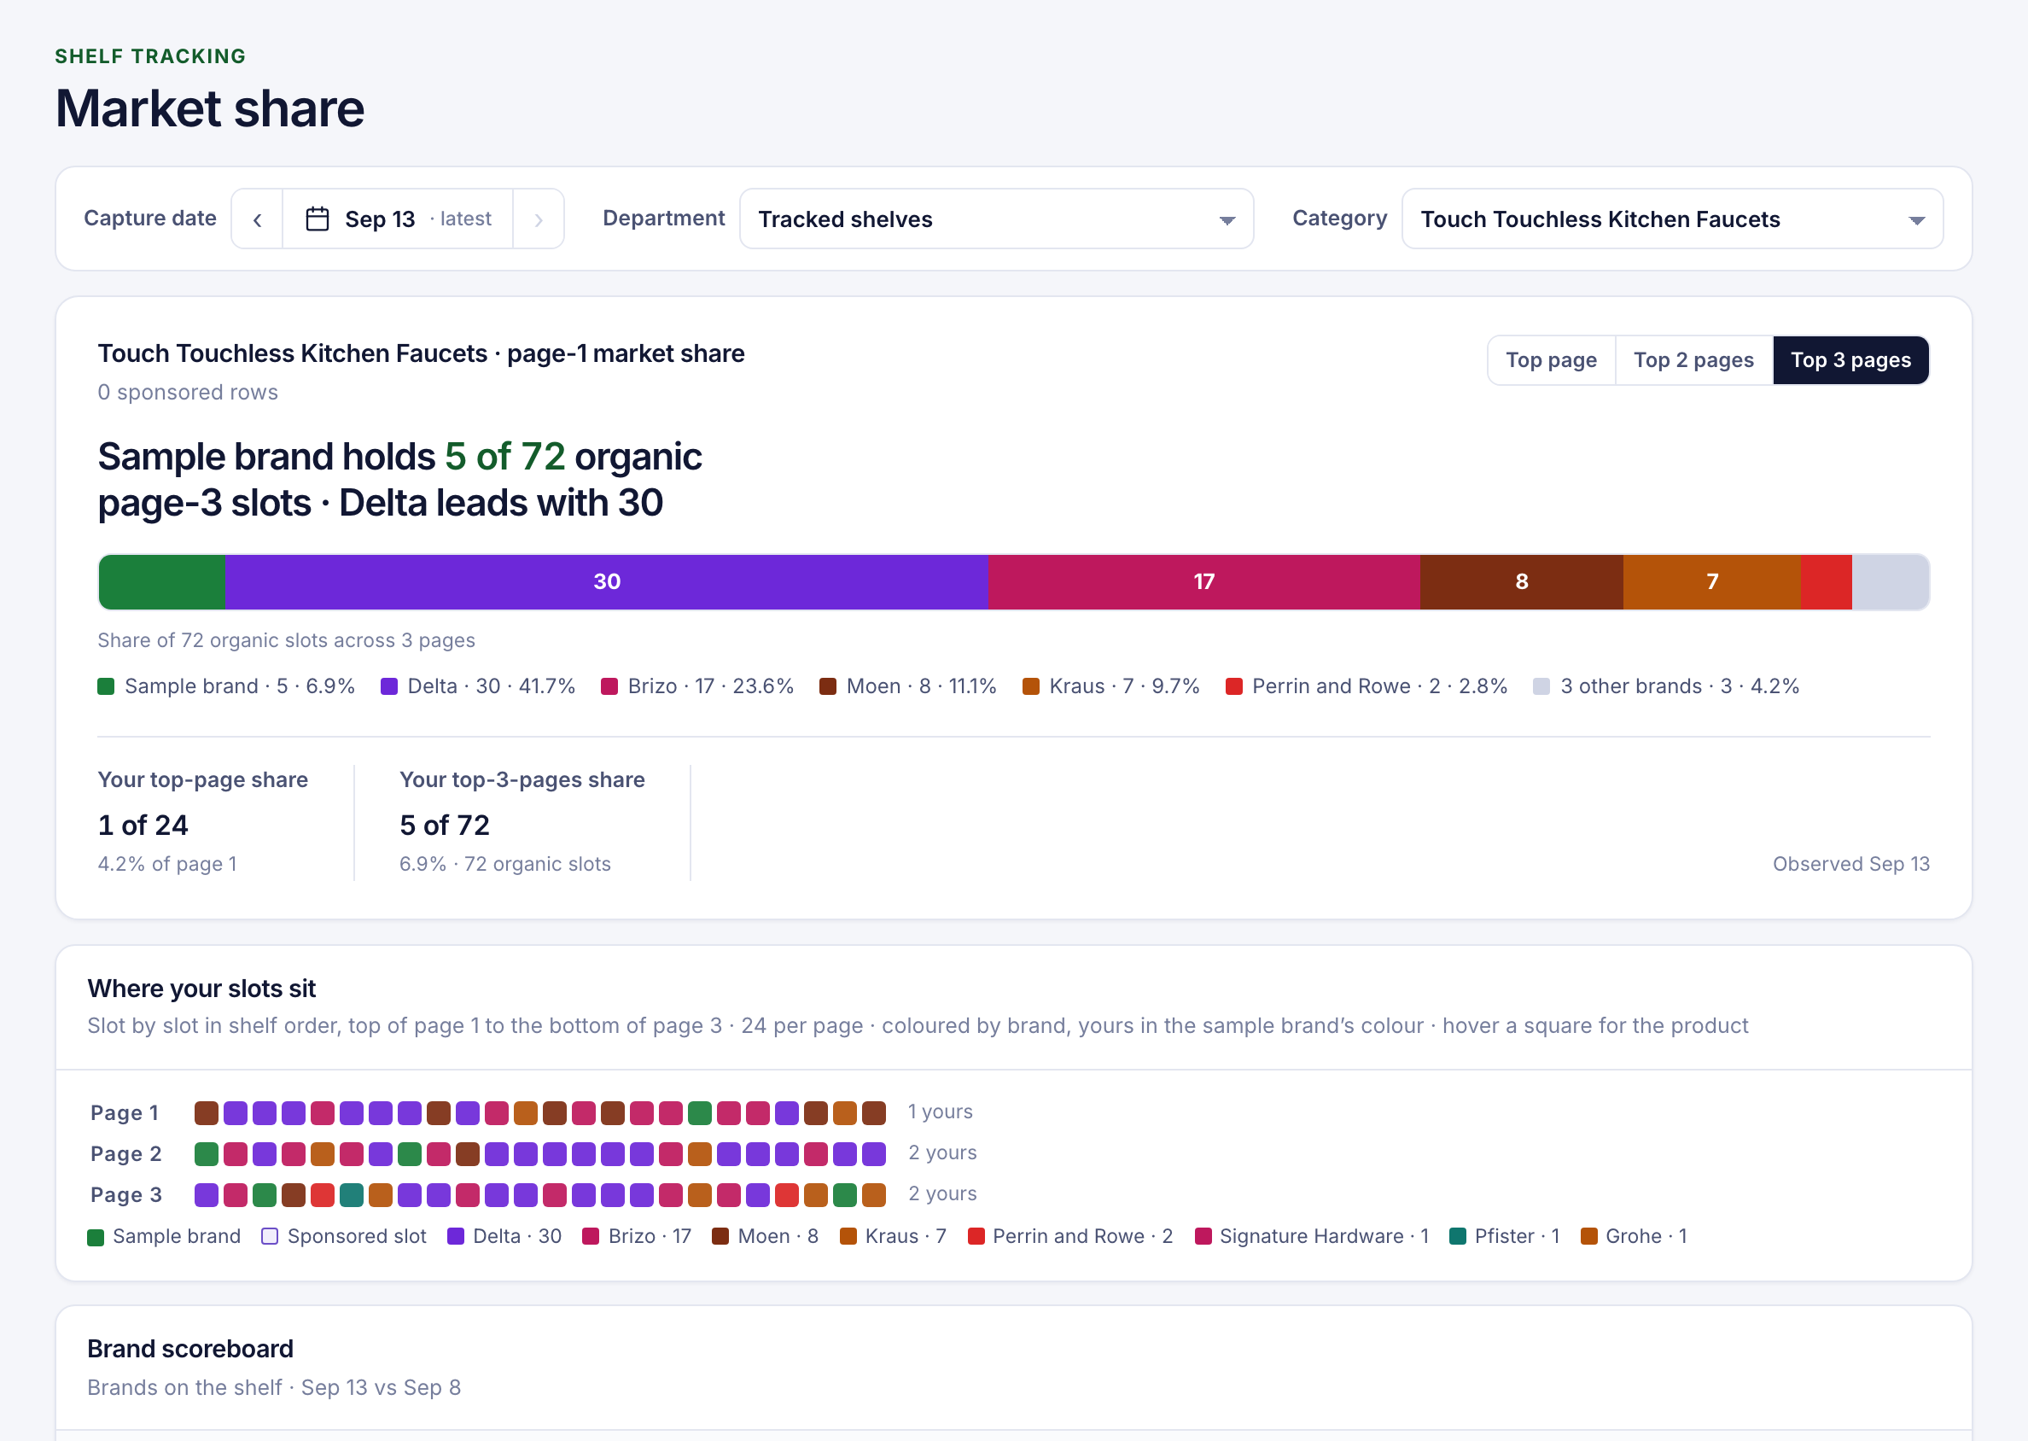The image size is (2028, 1441).
Task: Click the 'Kraus · 7 · 9.7%' legend entry
Action: 1111,685
